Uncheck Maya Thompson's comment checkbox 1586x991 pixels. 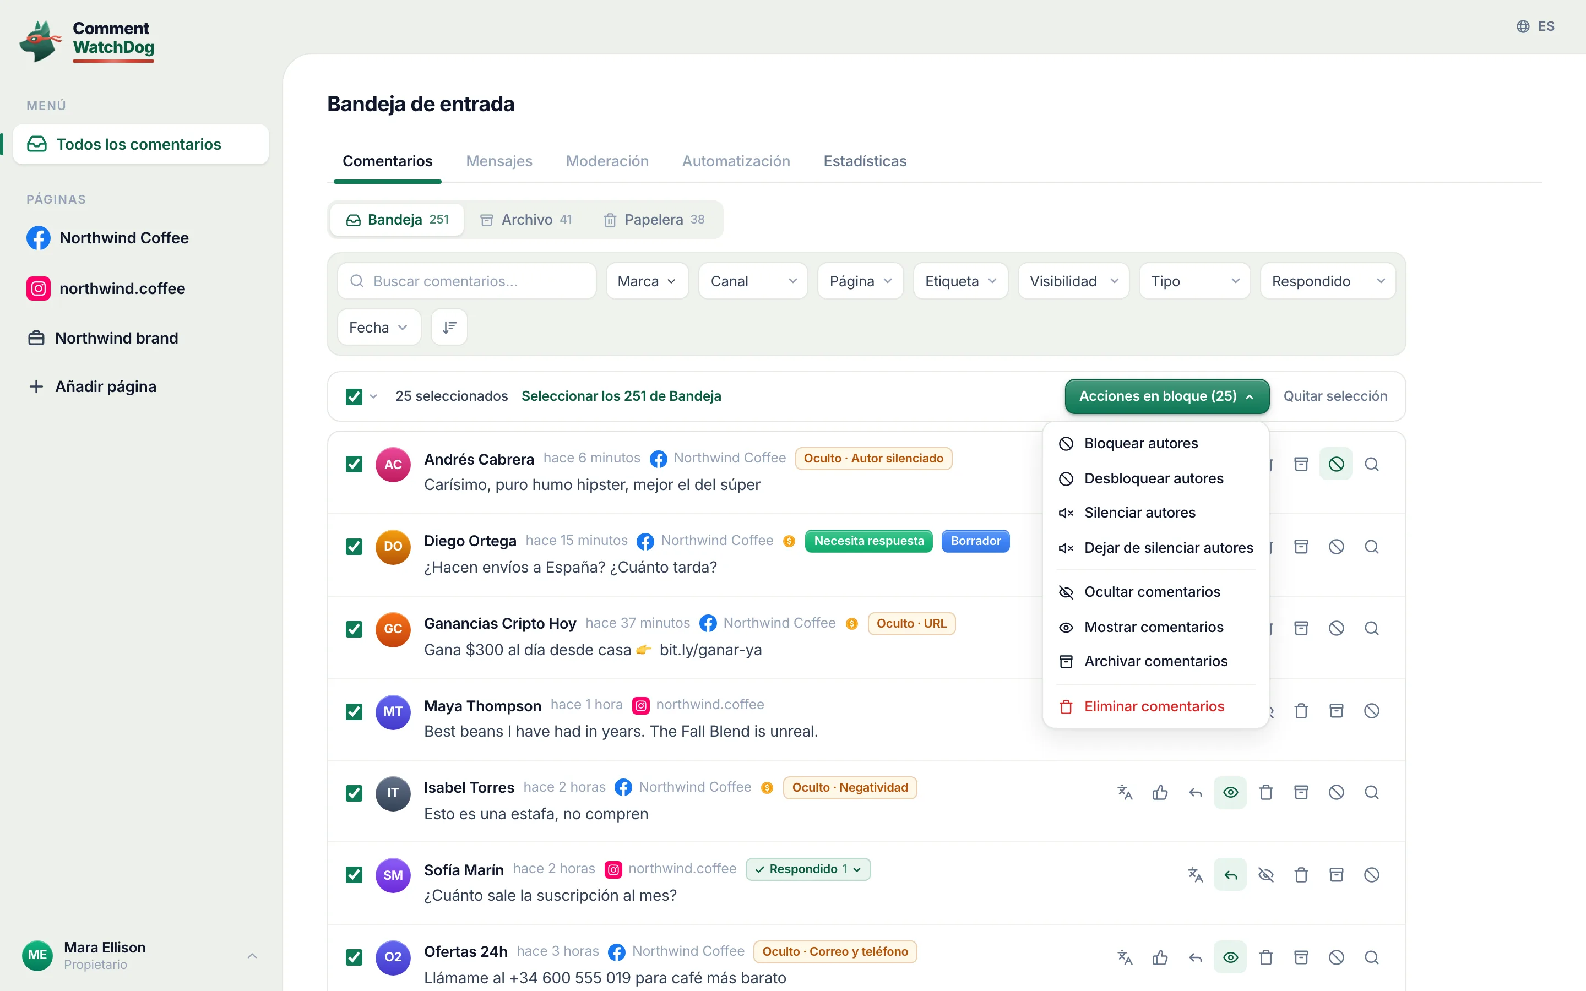(354, 712)
